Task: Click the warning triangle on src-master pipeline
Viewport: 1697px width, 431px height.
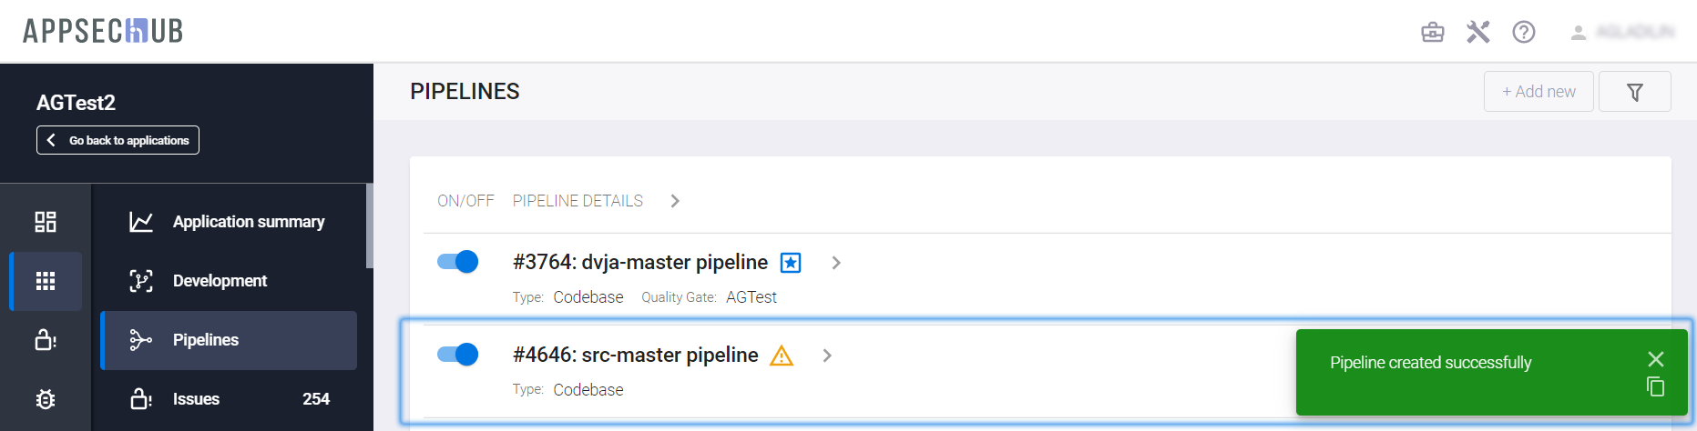Action: (782, 356)
